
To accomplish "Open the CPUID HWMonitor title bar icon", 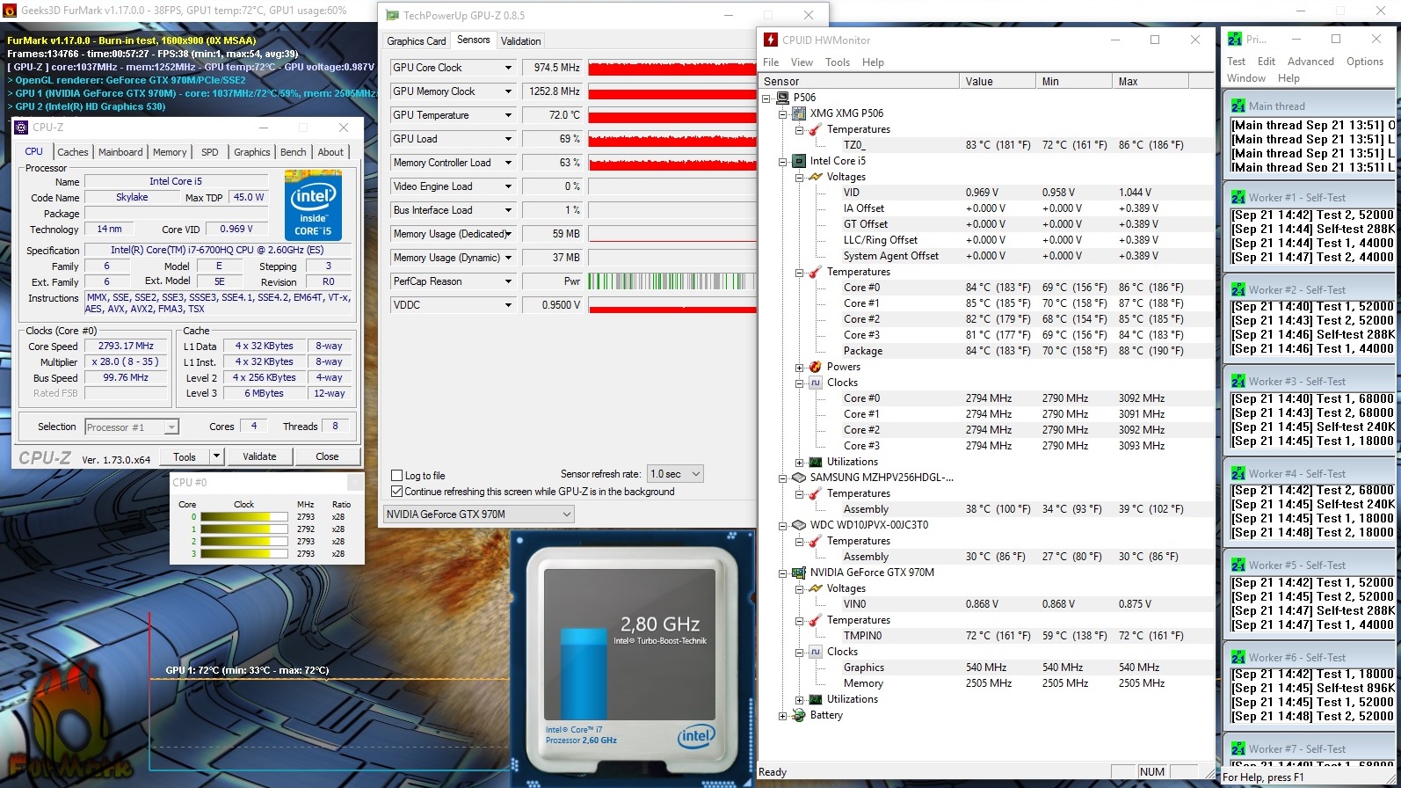I will [x=771, y=40].
